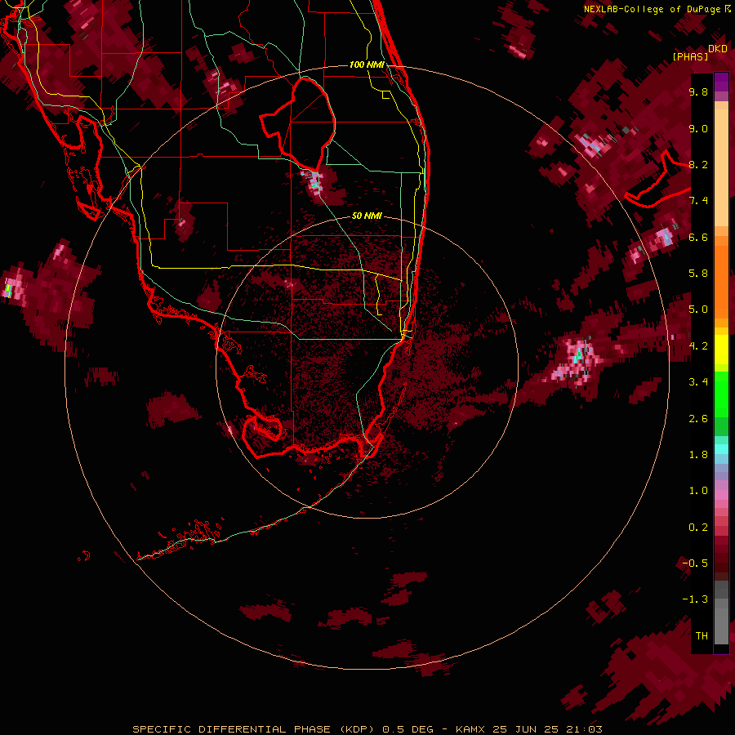The width and height of the screenshot is (735, 735).
Task: Select the purple top segment of color bar
Action: (721, 82)
